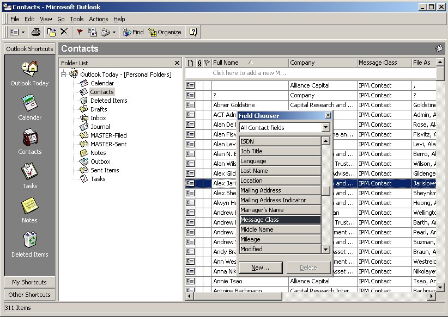Select Mileage field in Field Chooser

tap(280, 239)
